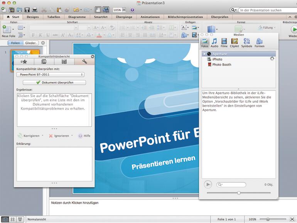
Task: Select the ClipArt tab in Medien window
Action: coord(234,43)
